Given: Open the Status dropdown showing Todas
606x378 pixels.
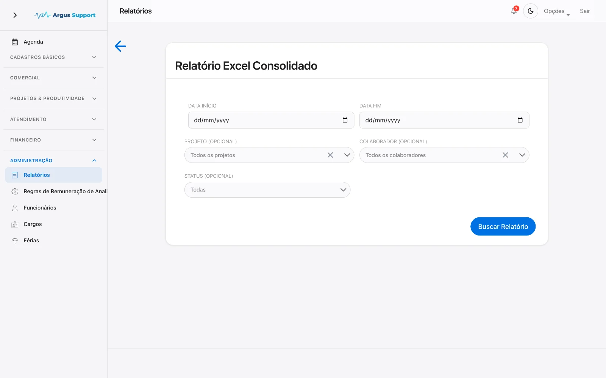Looking at the screenshot, I should pyautogui.click(x=267, y=190).
